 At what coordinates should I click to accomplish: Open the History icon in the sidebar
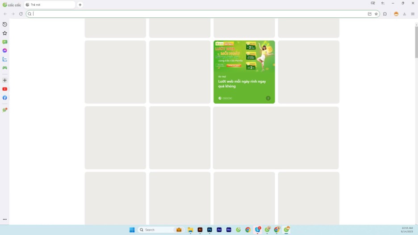pos(5,25)
